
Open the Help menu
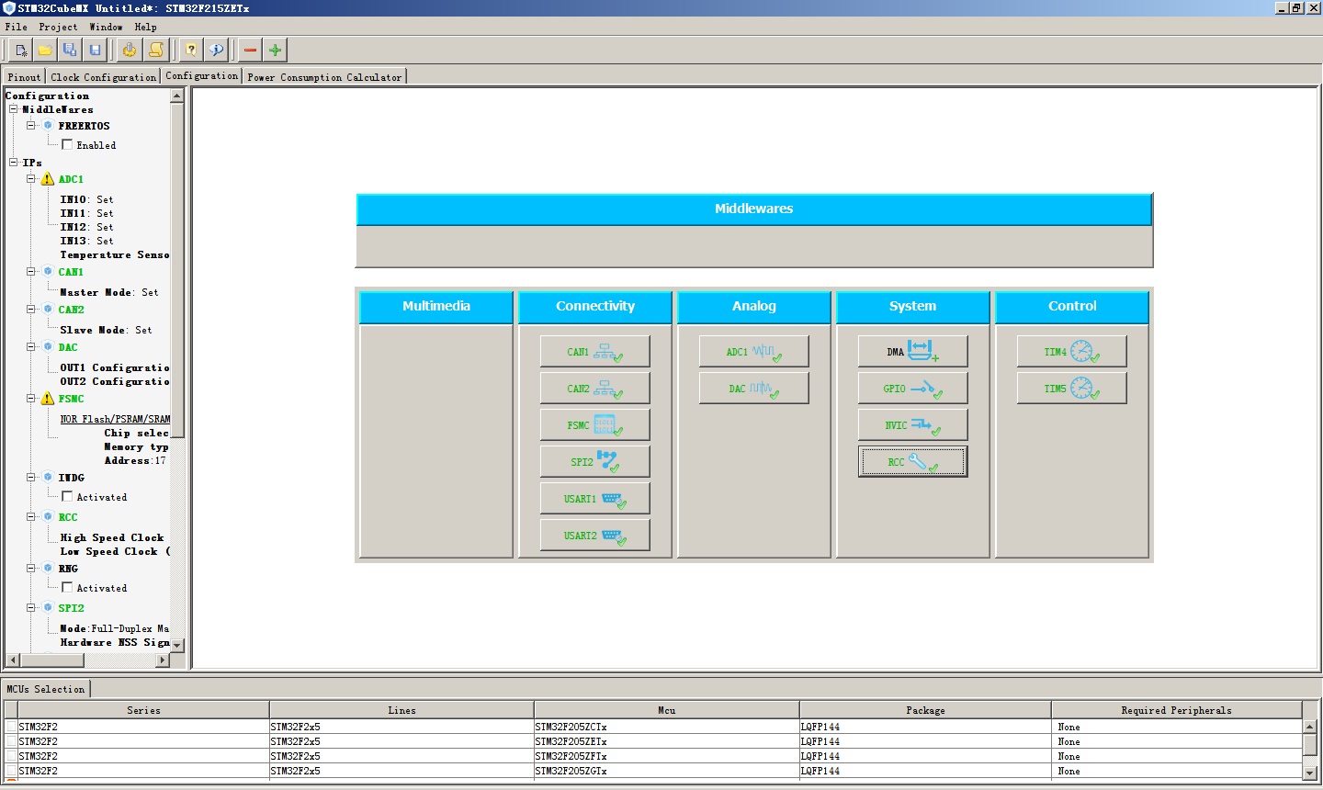click(x=145, y=27)
